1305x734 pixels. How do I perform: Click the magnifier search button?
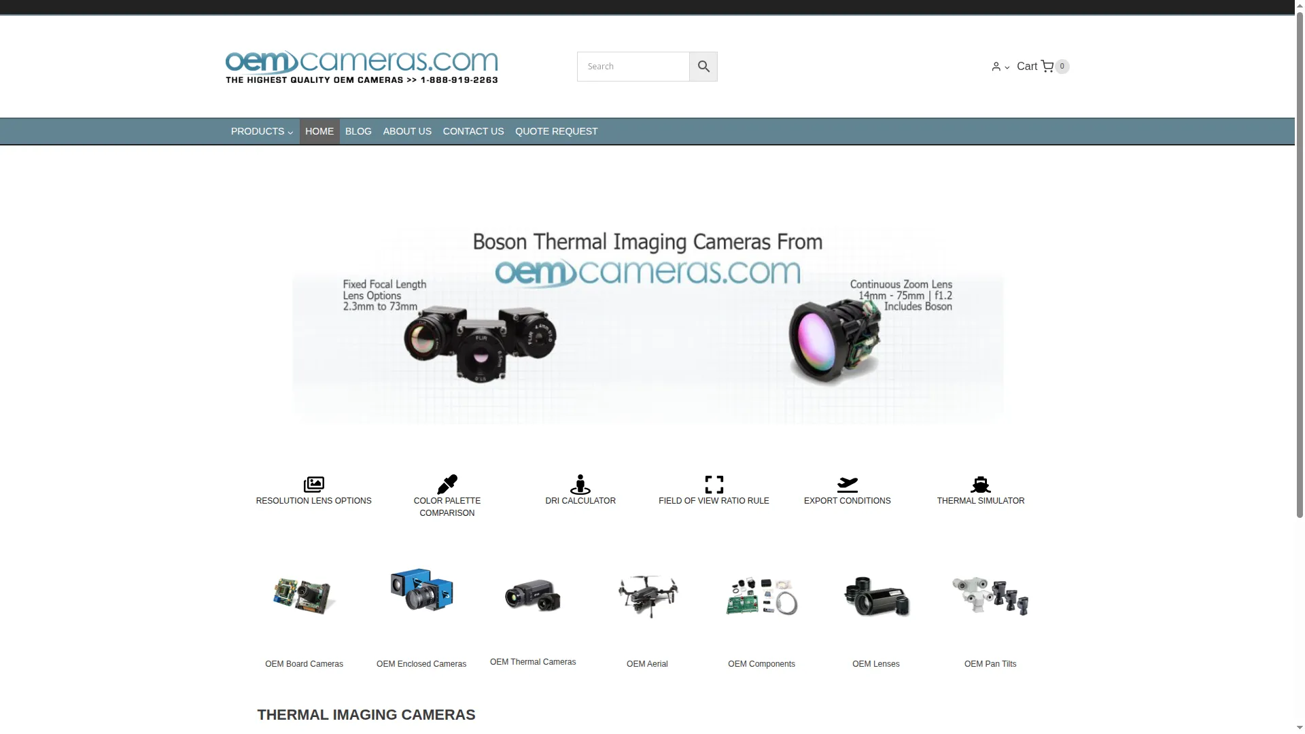point(703,67)
